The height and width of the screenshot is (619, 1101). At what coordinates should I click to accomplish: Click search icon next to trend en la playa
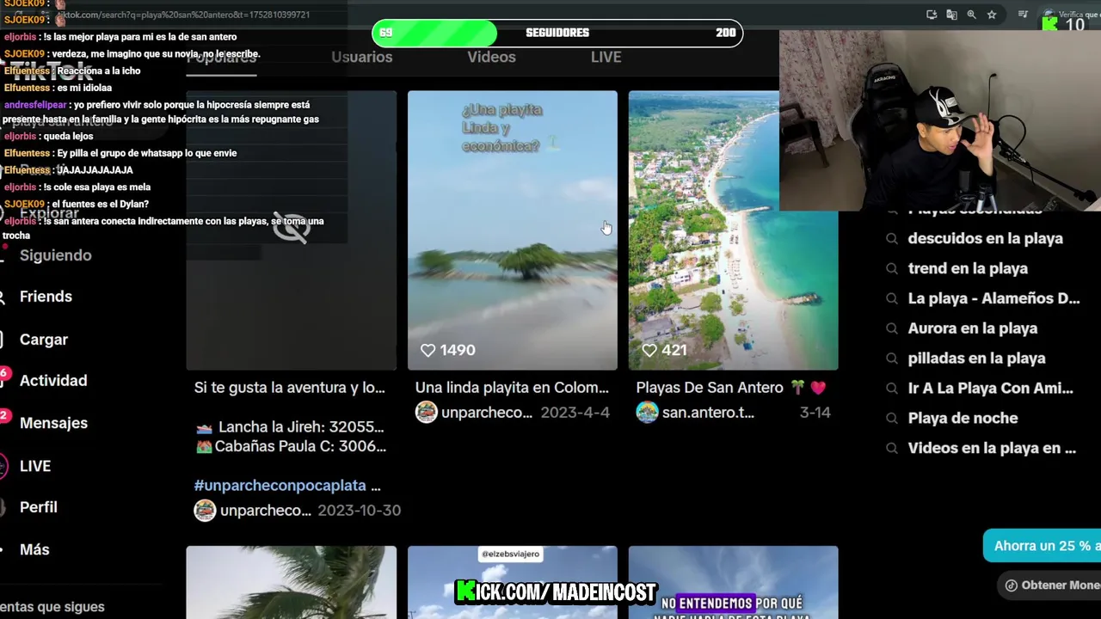(892, 269)
